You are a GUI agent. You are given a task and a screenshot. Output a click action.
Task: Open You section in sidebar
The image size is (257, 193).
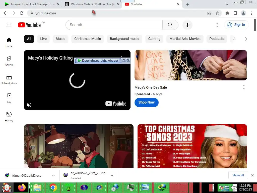pos(9,98)
